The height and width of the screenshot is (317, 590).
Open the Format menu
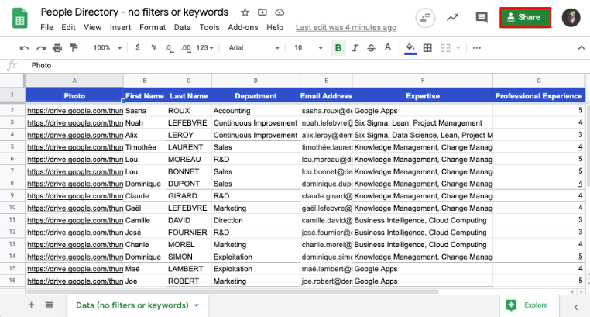coord(153,27)
